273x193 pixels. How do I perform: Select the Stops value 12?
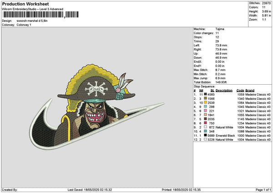217,37
